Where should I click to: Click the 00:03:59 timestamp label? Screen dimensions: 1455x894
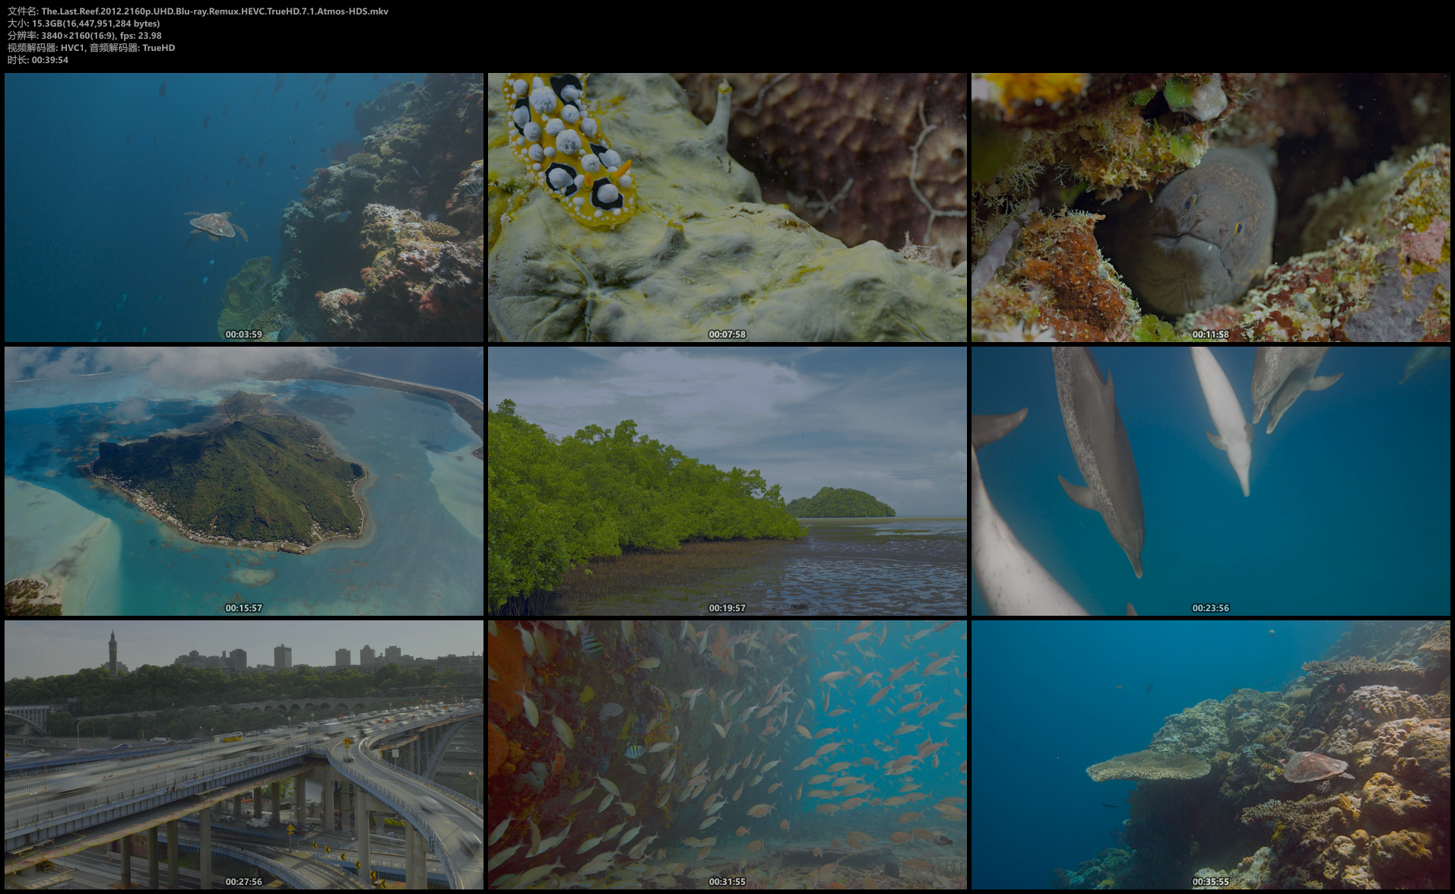tap(243, 334)
